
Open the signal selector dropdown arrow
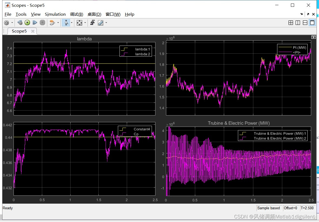pyautogui.click(x=58, y=22)
